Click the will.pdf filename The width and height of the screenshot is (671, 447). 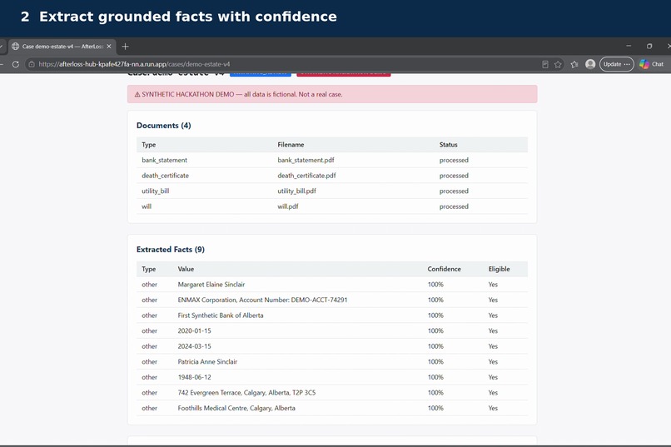[287, 206]
